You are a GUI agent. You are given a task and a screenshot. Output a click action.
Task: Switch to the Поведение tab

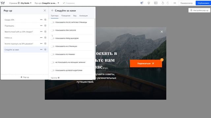click(66, 16)
